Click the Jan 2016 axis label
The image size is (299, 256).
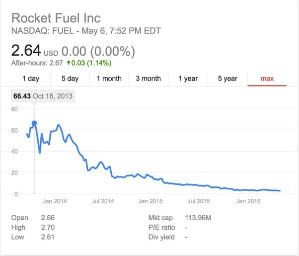tap(248, 201)
